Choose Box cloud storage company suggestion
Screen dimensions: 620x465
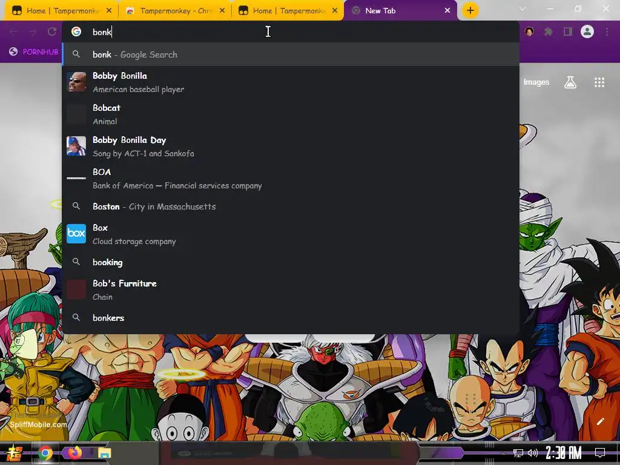coord(291,234)
